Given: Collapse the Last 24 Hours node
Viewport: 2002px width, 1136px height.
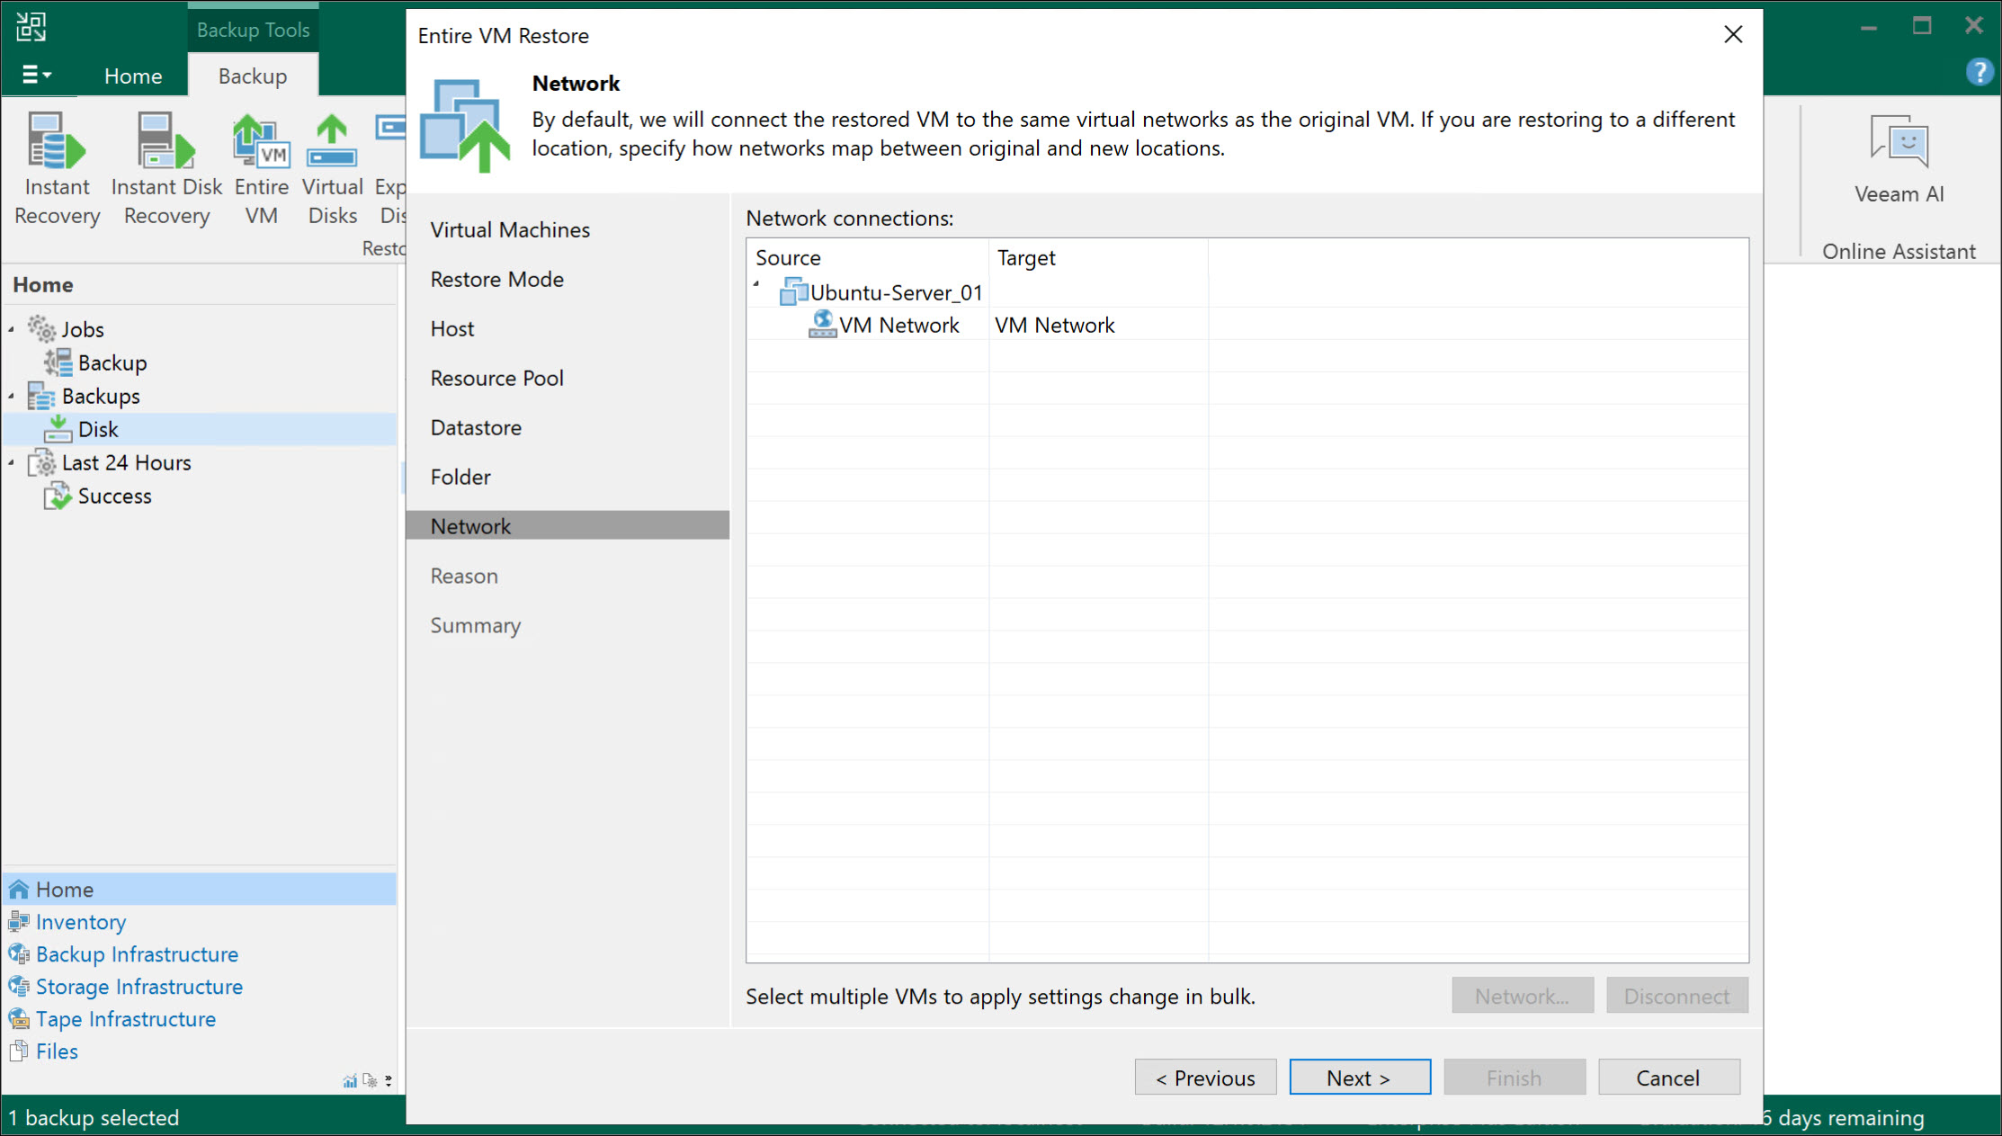Looking at the screenshot, I should tap(12, 462).
